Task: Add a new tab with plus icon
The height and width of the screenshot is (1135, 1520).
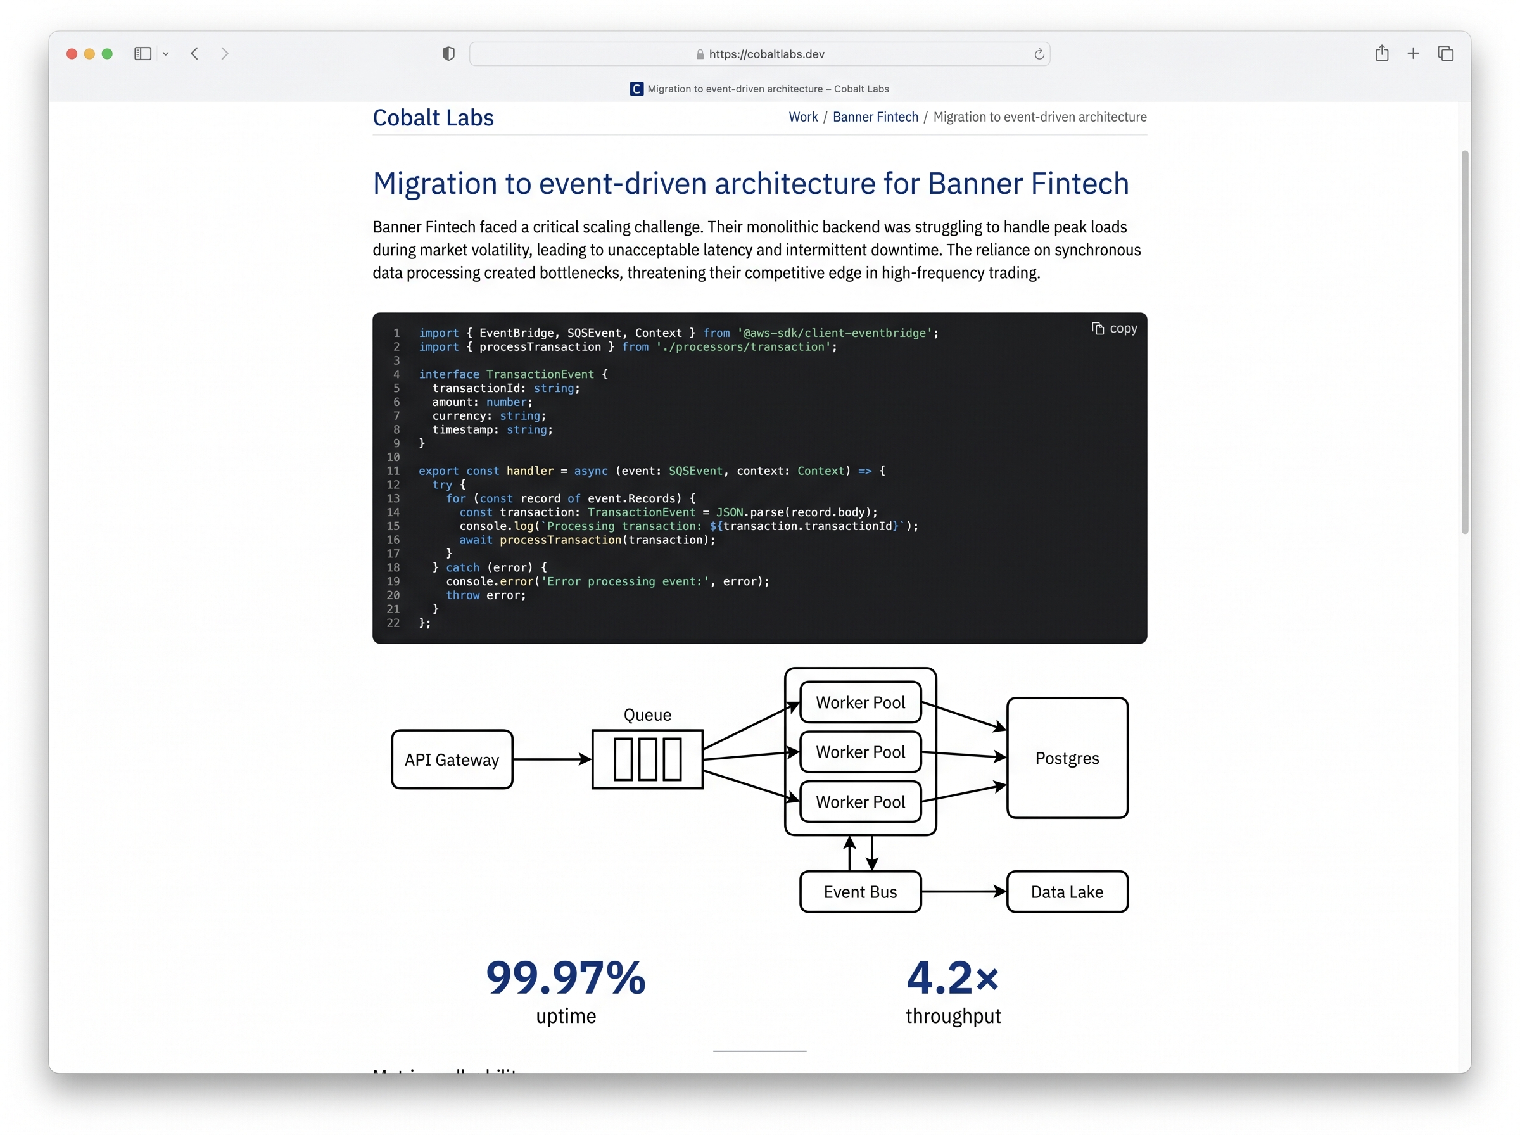Action: click(x=1413, y=53)
